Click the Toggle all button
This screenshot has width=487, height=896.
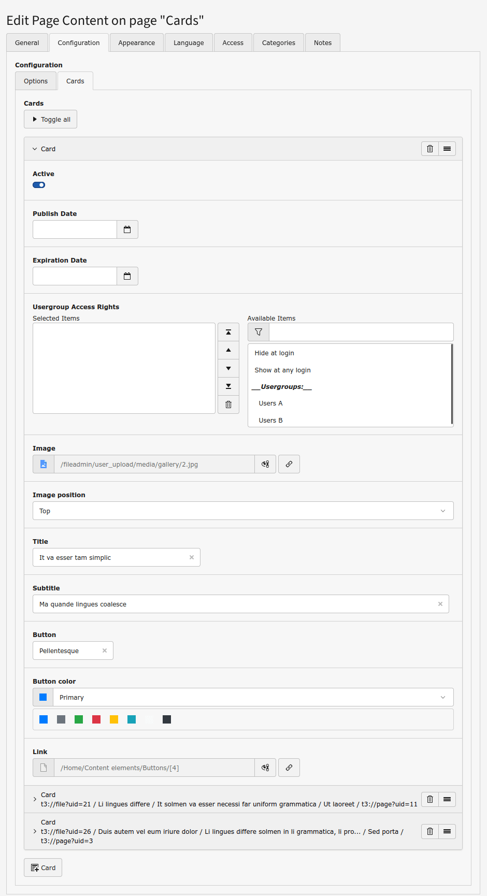tap(51, 119)
